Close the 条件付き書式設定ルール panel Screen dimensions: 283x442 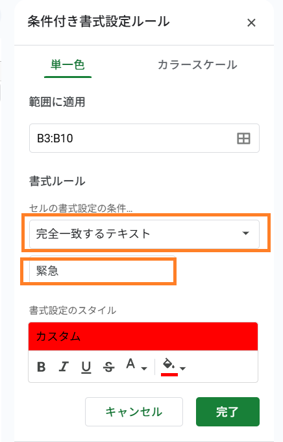(251, 23)
